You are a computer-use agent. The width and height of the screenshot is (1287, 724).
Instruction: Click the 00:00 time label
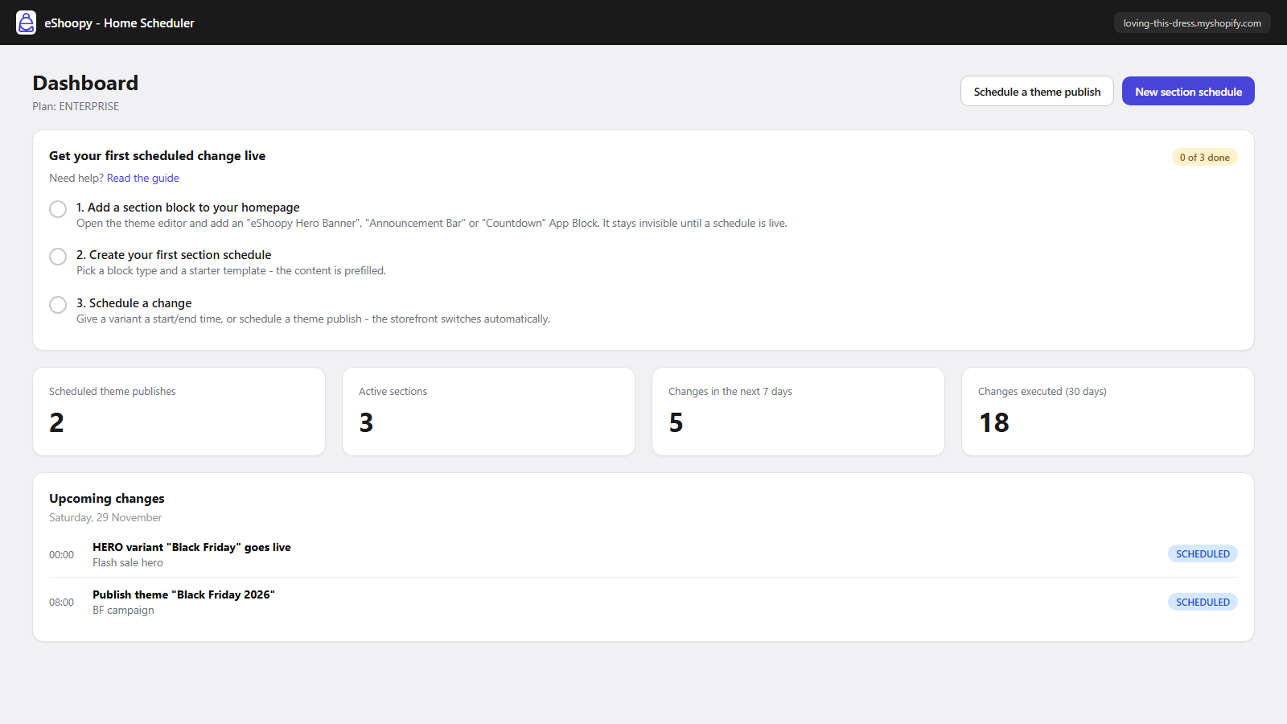pyautogui.click(x=61, y=555)
